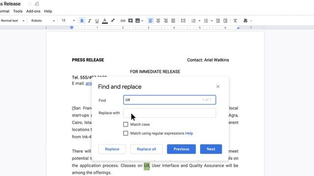Viewport: 314px width, 176px height.
Task: Expand the insert image dropdown arrow
Action: (142, 21)
